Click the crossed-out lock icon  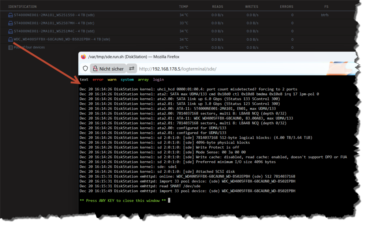coord(95,69)
